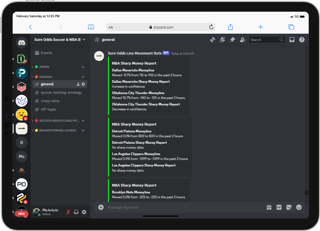Viewport: 320px width, 231px height.
Task: Open the attachment plus button in message bar
Action: tap(101, 207)
